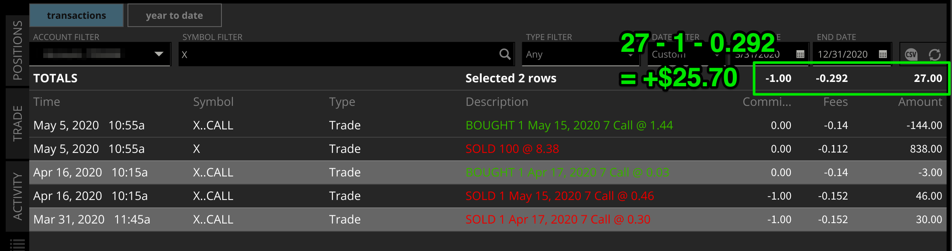
Task: Refresh the transaction list
Action: click(936, 54)
